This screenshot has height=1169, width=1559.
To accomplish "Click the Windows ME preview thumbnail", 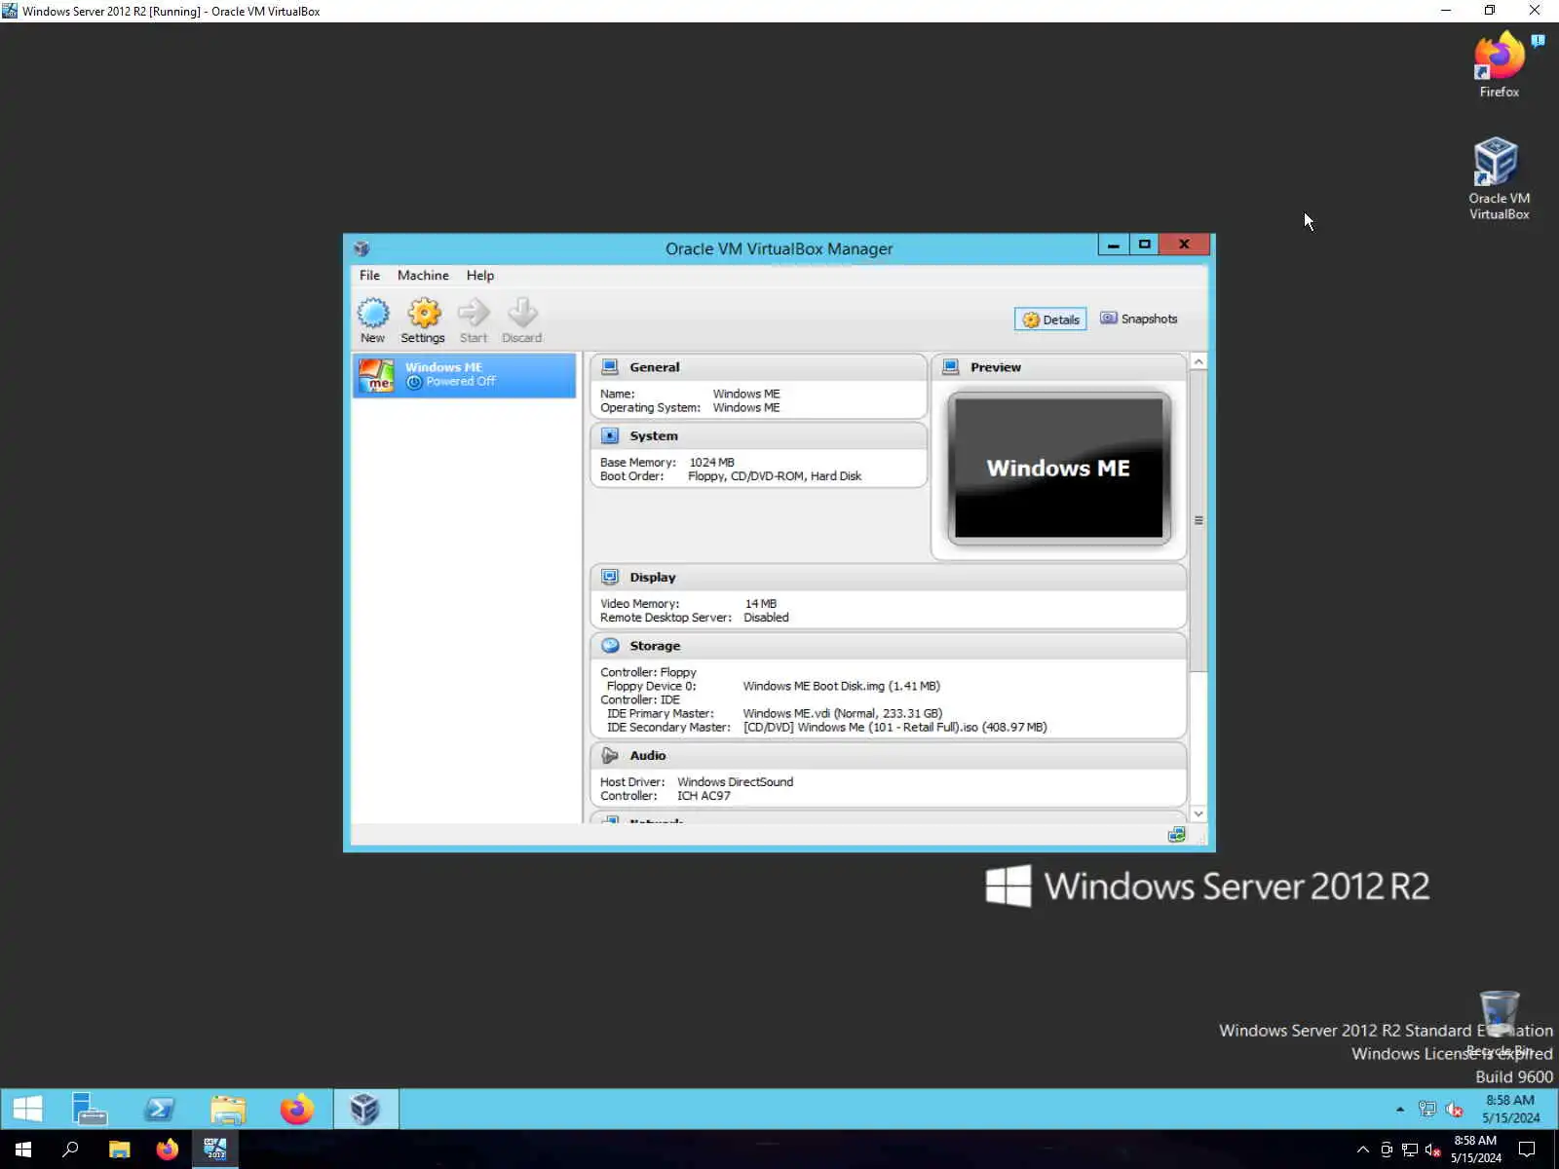I will pyautogui.click(x=1059, y=468).
